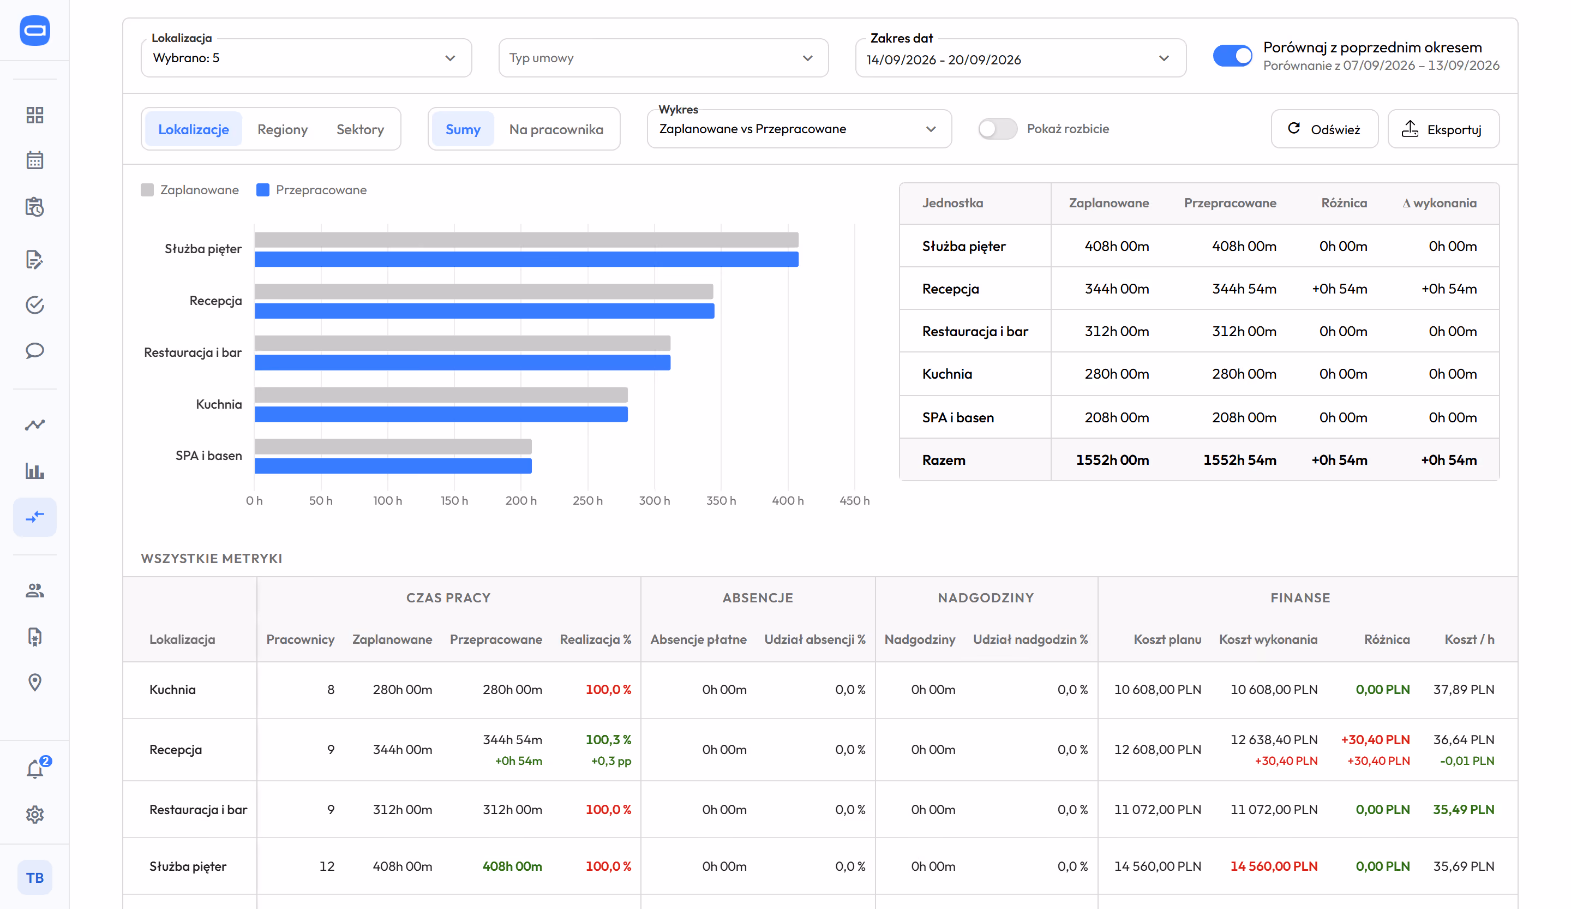
Task: Open notifications bell with badge 2
Action: coord(36,768)
